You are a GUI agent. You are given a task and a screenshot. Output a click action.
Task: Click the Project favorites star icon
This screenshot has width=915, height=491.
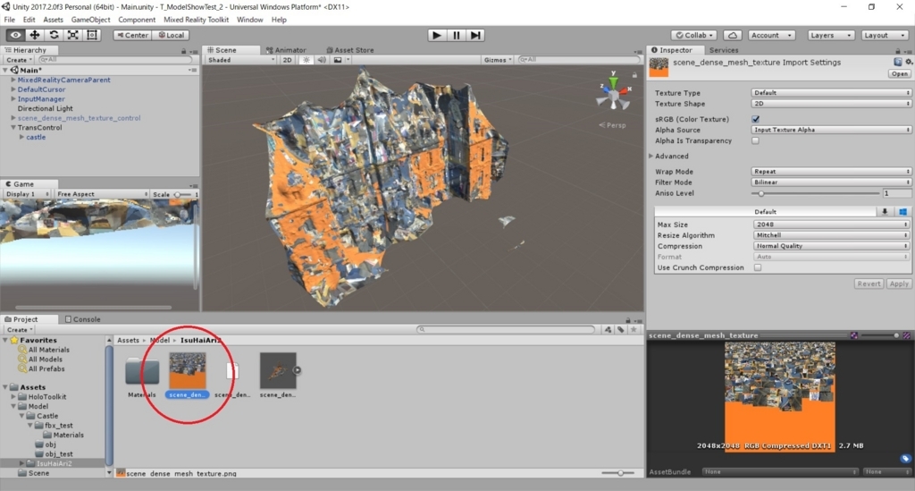[x=634, y=330]
